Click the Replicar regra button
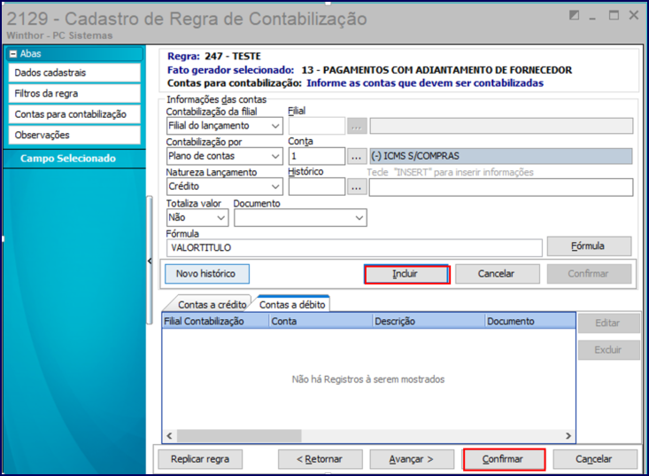 [x=200, y=459]
